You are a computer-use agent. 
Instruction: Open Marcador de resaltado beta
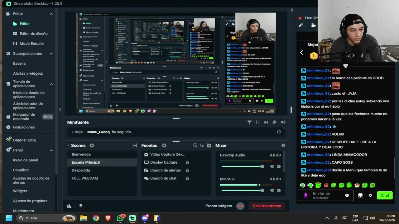point(24,117)
